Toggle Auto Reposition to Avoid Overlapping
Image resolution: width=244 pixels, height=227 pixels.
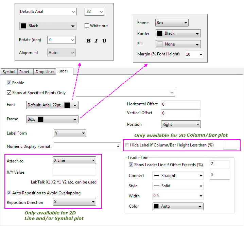[x=9, y=193]
